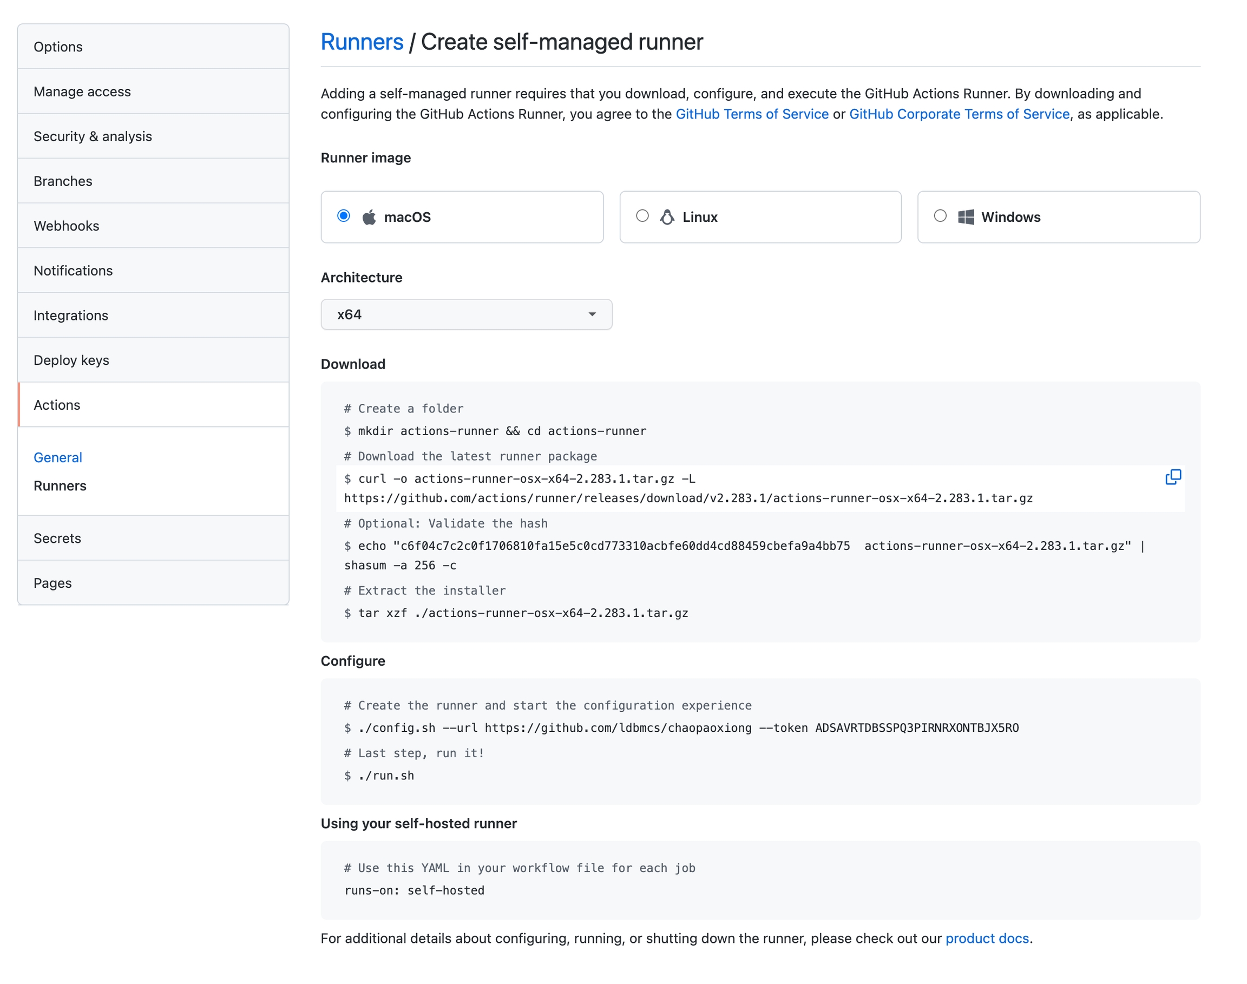Open the x64 Architecture dropdown
The image size is (1247, 984).
tap(465, 314)
